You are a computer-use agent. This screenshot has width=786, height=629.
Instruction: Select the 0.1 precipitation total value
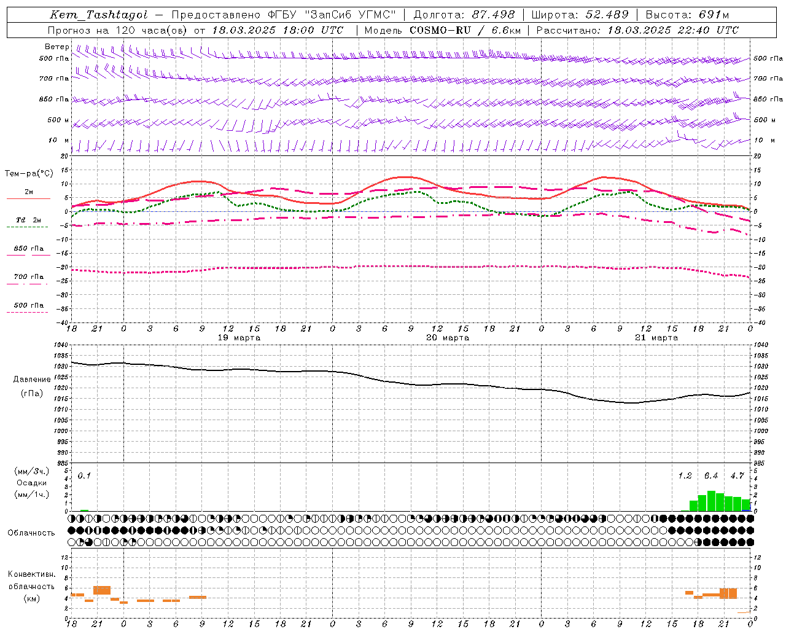(x=84, y=475)
